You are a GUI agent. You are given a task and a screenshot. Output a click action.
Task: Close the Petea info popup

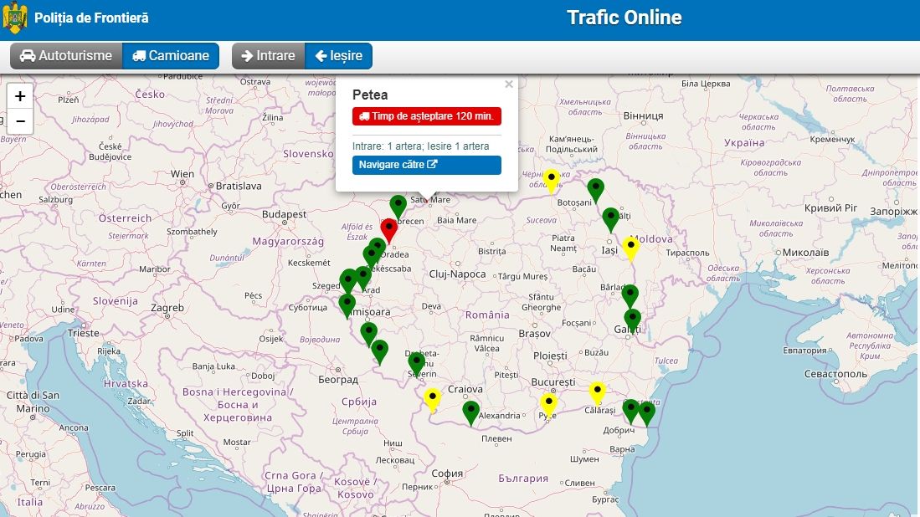[x=508, y=84]
